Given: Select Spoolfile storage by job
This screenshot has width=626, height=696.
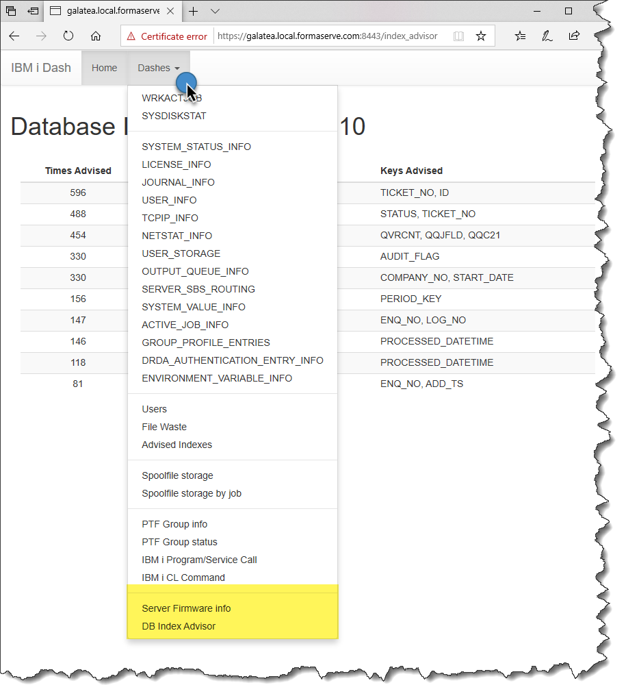Looking at the screenshot, I should [192, 493].
